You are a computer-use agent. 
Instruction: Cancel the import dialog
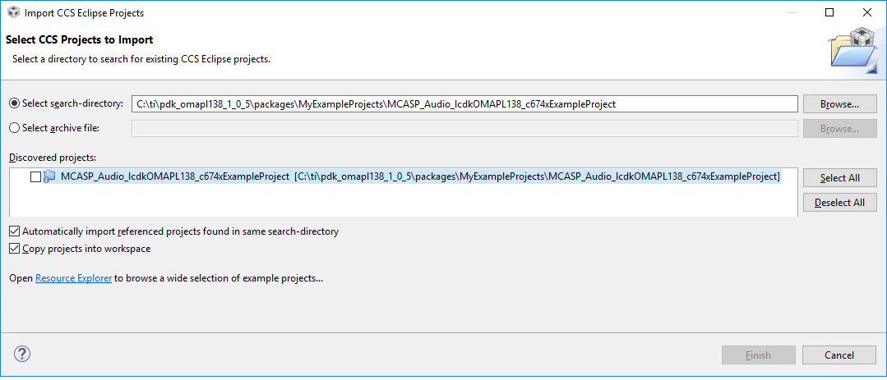click(x=839, y=355)
